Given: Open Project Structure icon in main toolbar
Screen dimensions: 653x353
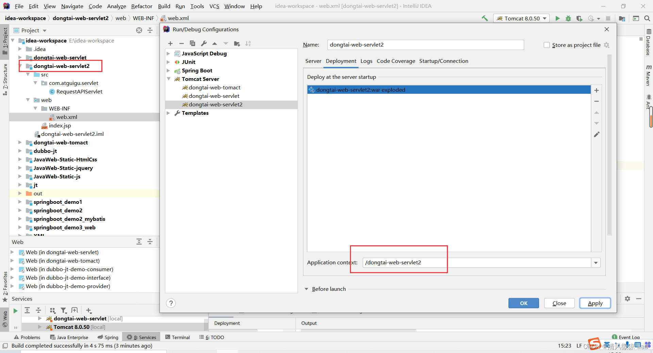Looking at the screenshot, I should tap(622, 18).
